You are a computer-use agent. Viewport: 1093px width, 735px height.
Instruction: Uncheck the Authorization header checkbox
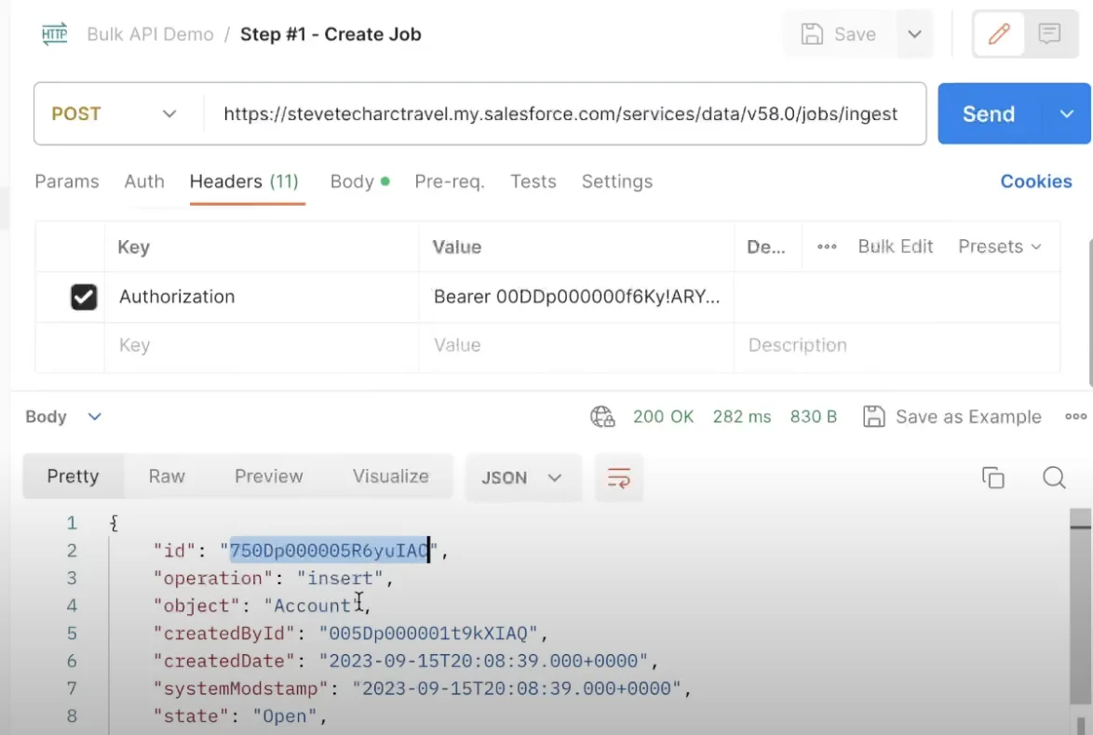[84, 297]
